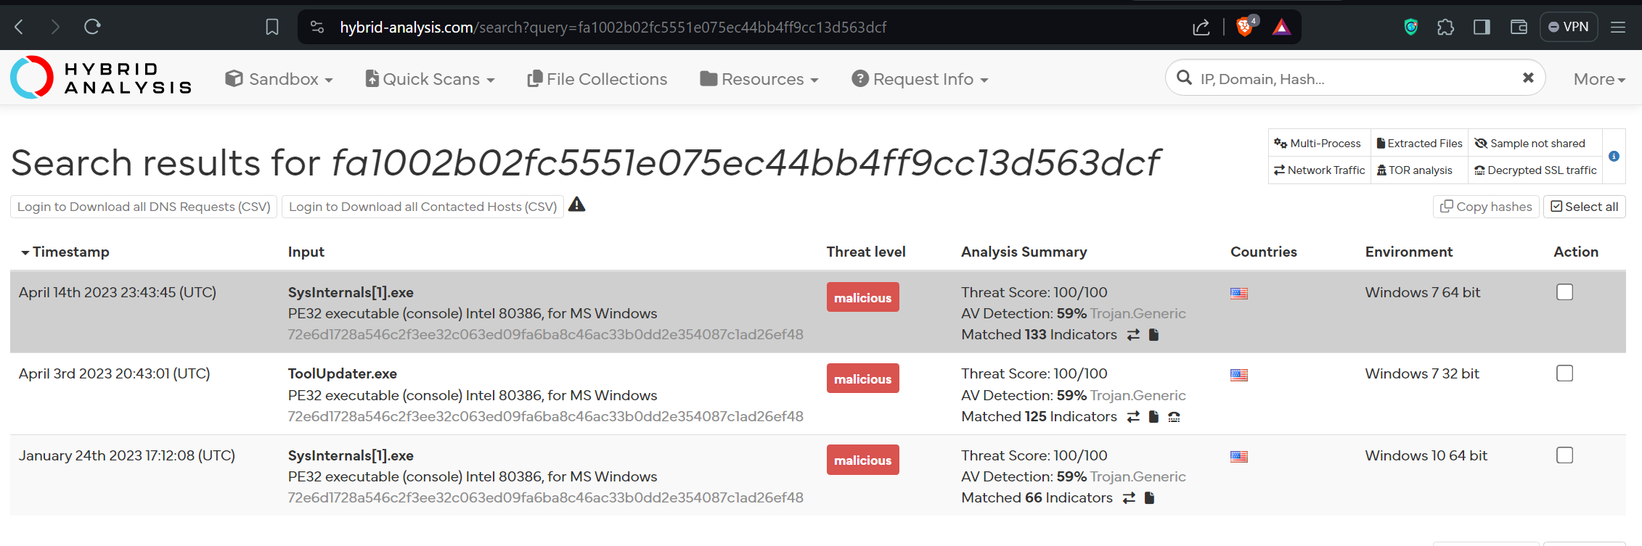The width and height of the screenshot is (1642, 546).
Task: Open the Resources menu
Action: tap(759, 79)
